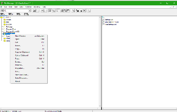Select the C:\ root node in the tree
Image resolution: width=177 pixels, height=112 pixels.
pos(6,17)
